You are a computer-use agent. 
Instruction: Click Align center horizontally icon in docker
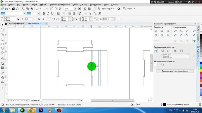[x=162, y=31]
